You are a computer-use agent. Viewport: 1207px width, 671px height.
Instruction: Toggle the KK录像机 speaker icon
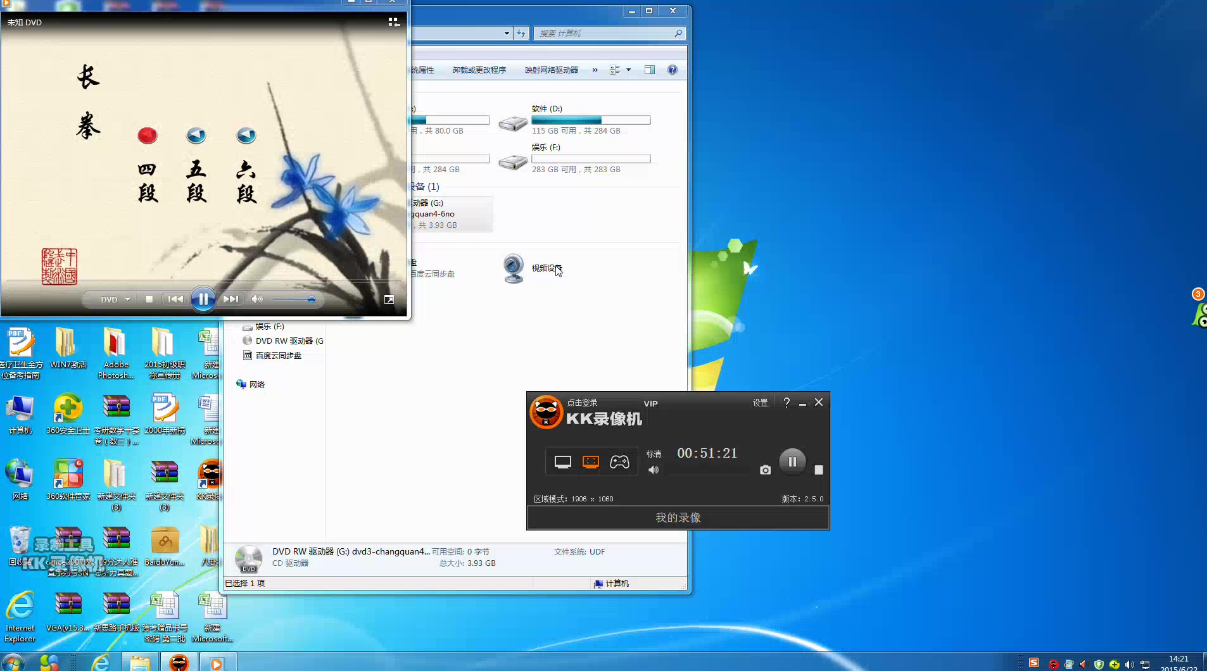654,470
